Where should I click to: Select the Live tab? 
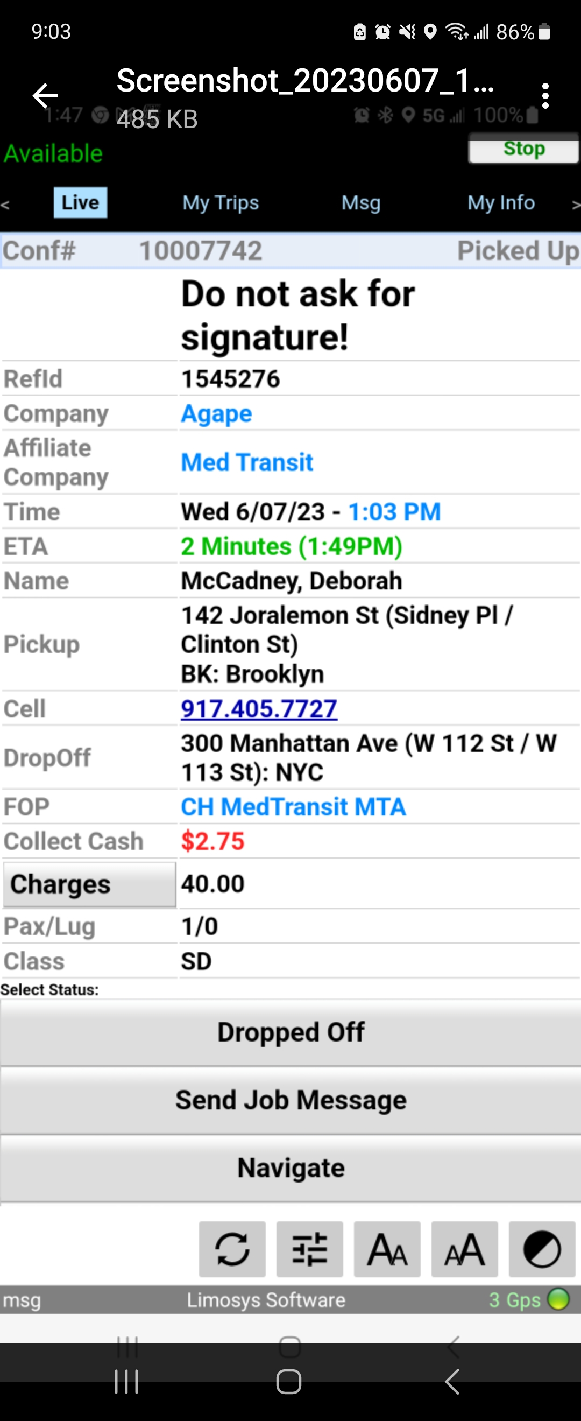81,202
